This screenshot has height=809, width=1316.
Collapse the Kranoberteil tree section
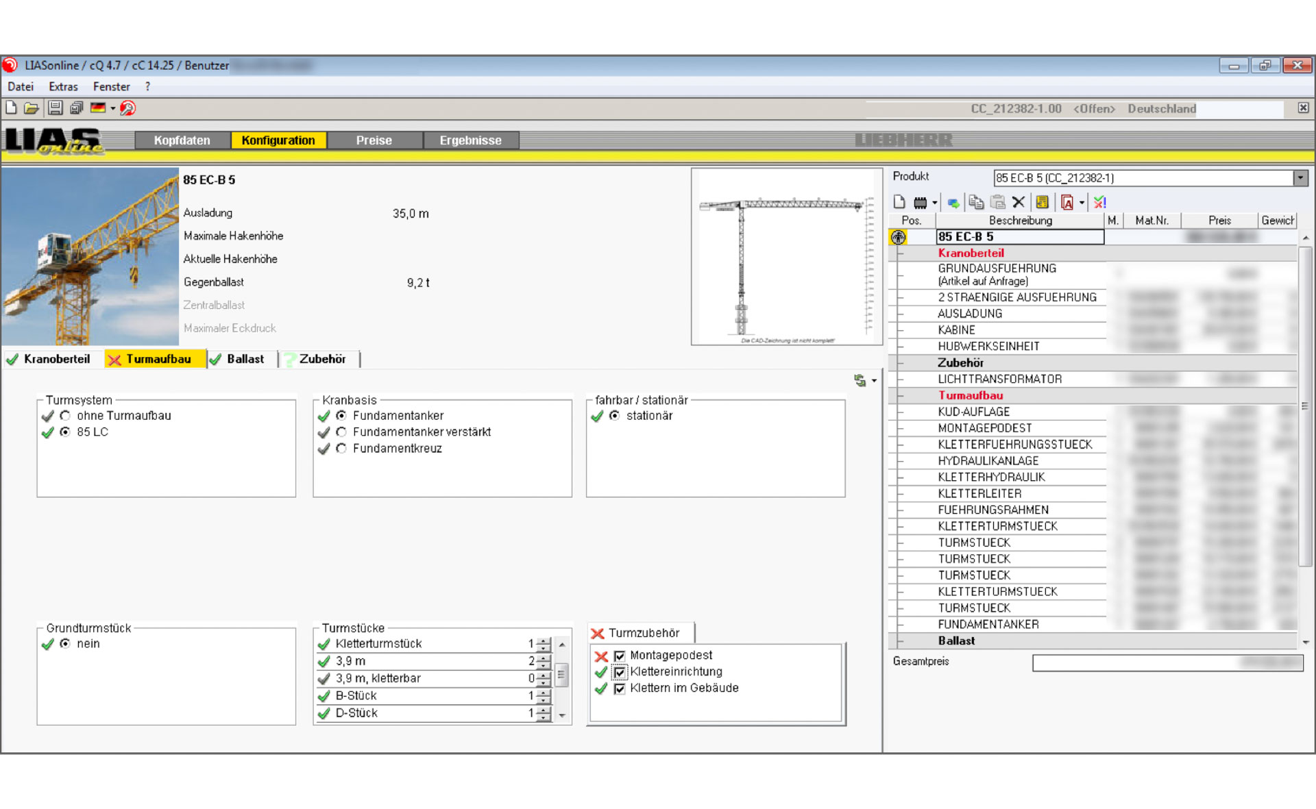tap(899, 253)
